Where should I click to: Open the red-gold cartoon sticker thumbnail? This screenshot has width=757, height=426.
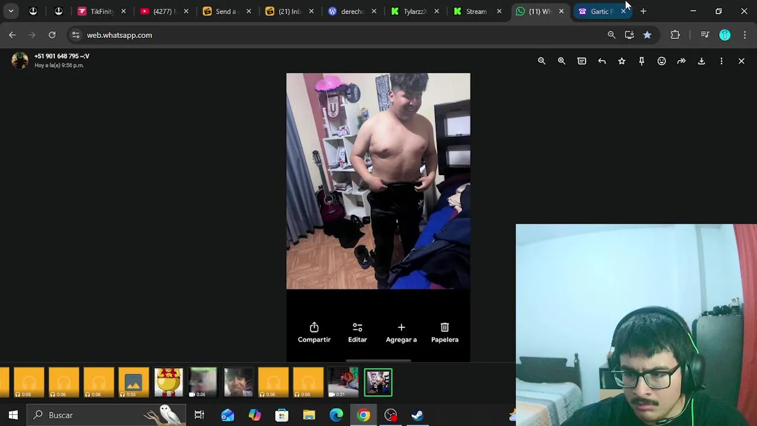(x=169, y=382)
